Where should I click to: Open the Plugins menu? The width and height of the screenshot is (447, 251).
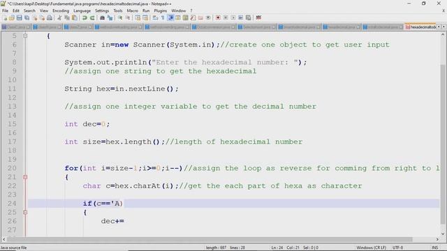point(161,11)
